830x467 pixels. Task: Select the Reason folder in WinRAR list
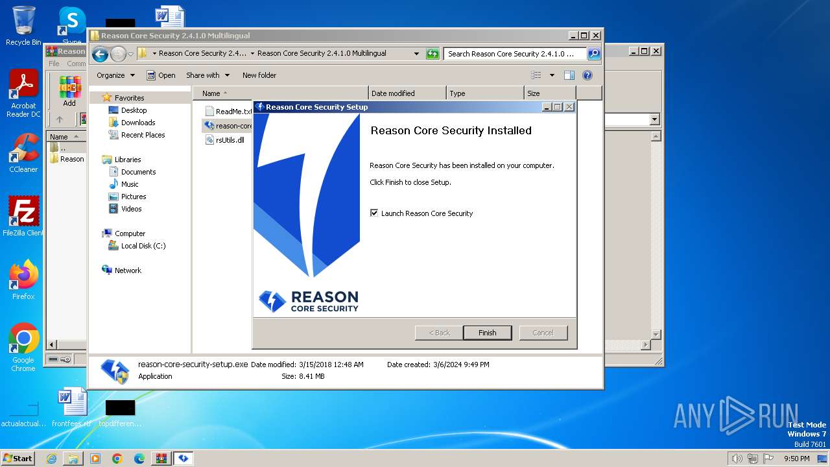coord(67,159)
